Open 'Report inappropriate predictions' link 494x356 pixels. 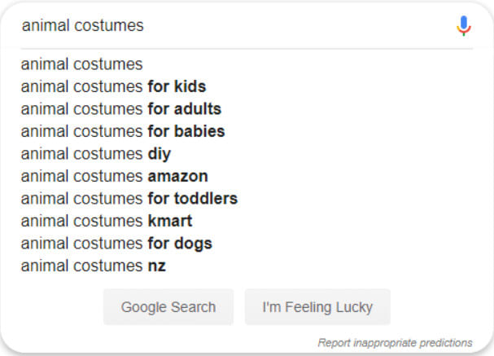395,342
